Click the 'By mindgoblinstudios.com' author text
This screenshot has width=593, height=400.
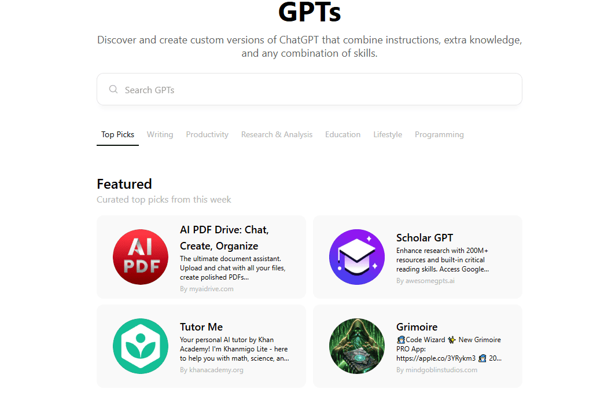[x=437, y=370]
